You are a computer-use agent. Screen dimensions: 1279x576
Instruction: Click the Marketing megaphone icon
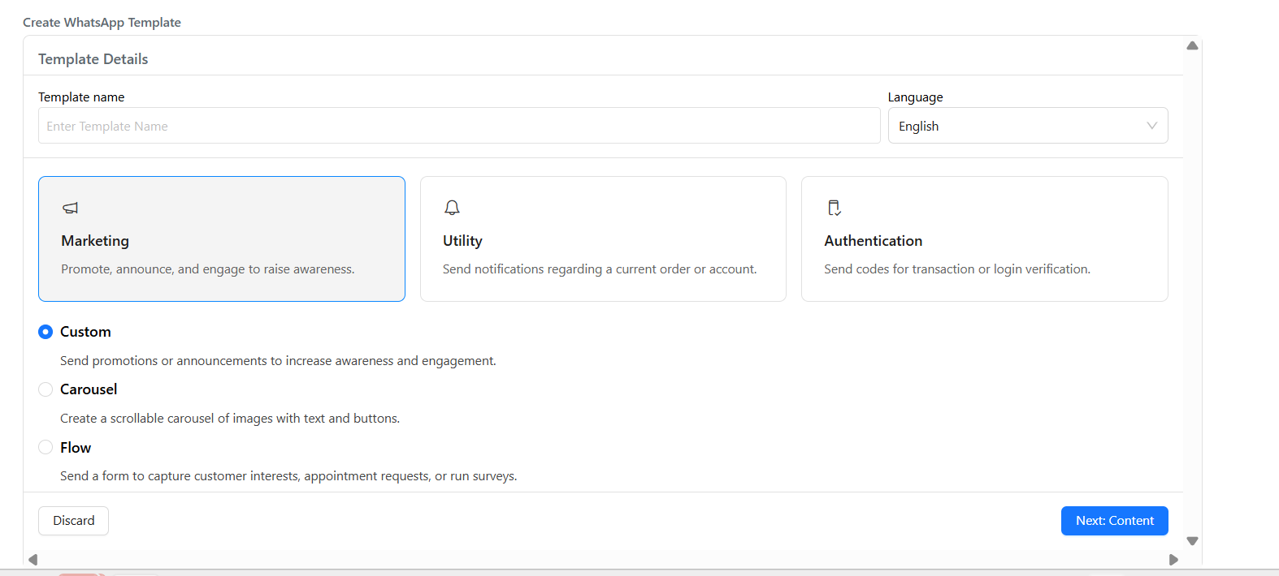pyautogui.click(x=71, y=208)
